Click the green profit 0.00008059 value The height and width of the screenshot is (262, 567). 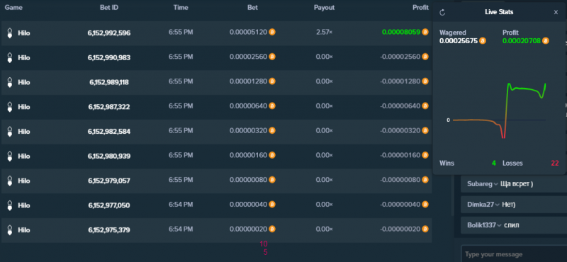[x=401, y=32]
